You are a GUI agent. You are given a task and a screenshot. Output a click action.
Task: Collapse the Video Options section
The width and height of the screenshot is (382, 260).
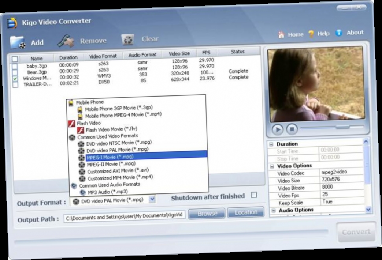[271, 166]
